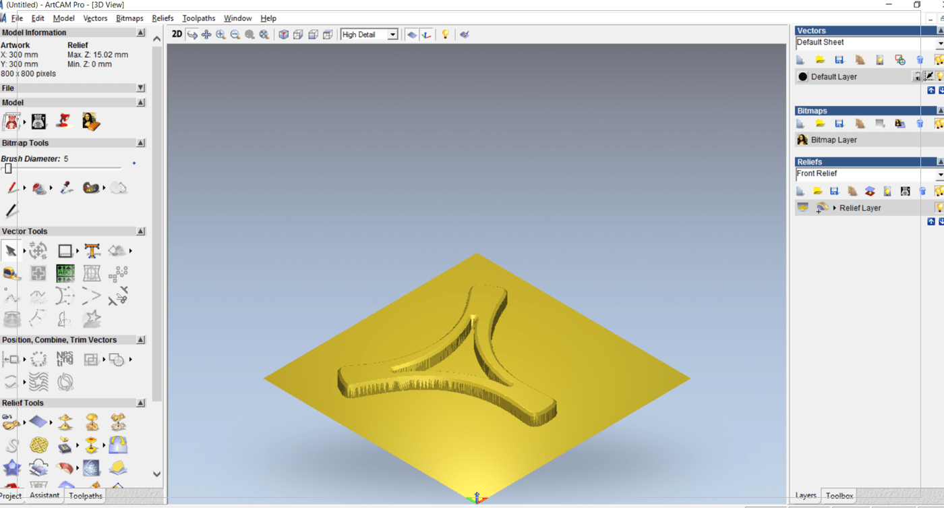Open vector layer folder icon
The image size is (944, 508).
(x=820, y=60)
